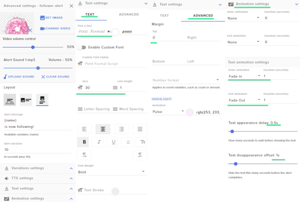Click the Video volume control slider
Screen dimensions: 300x202
tap(33, 47)
